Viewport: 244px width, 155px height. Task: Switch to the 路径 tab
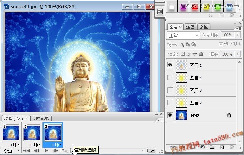[204, 27]
